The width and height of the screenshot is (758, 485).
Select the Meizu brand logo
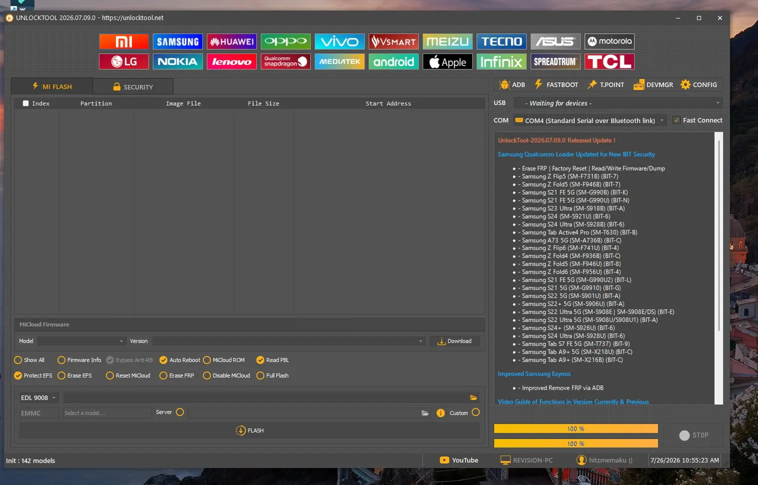448,41
